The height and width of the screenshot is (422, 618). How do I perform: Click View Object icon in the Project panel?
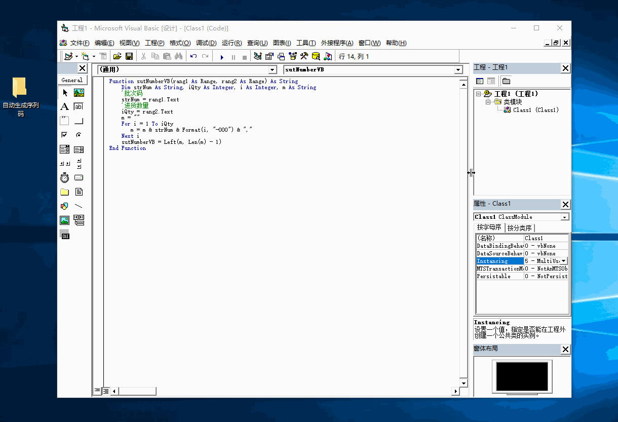(x=491, y=81)
